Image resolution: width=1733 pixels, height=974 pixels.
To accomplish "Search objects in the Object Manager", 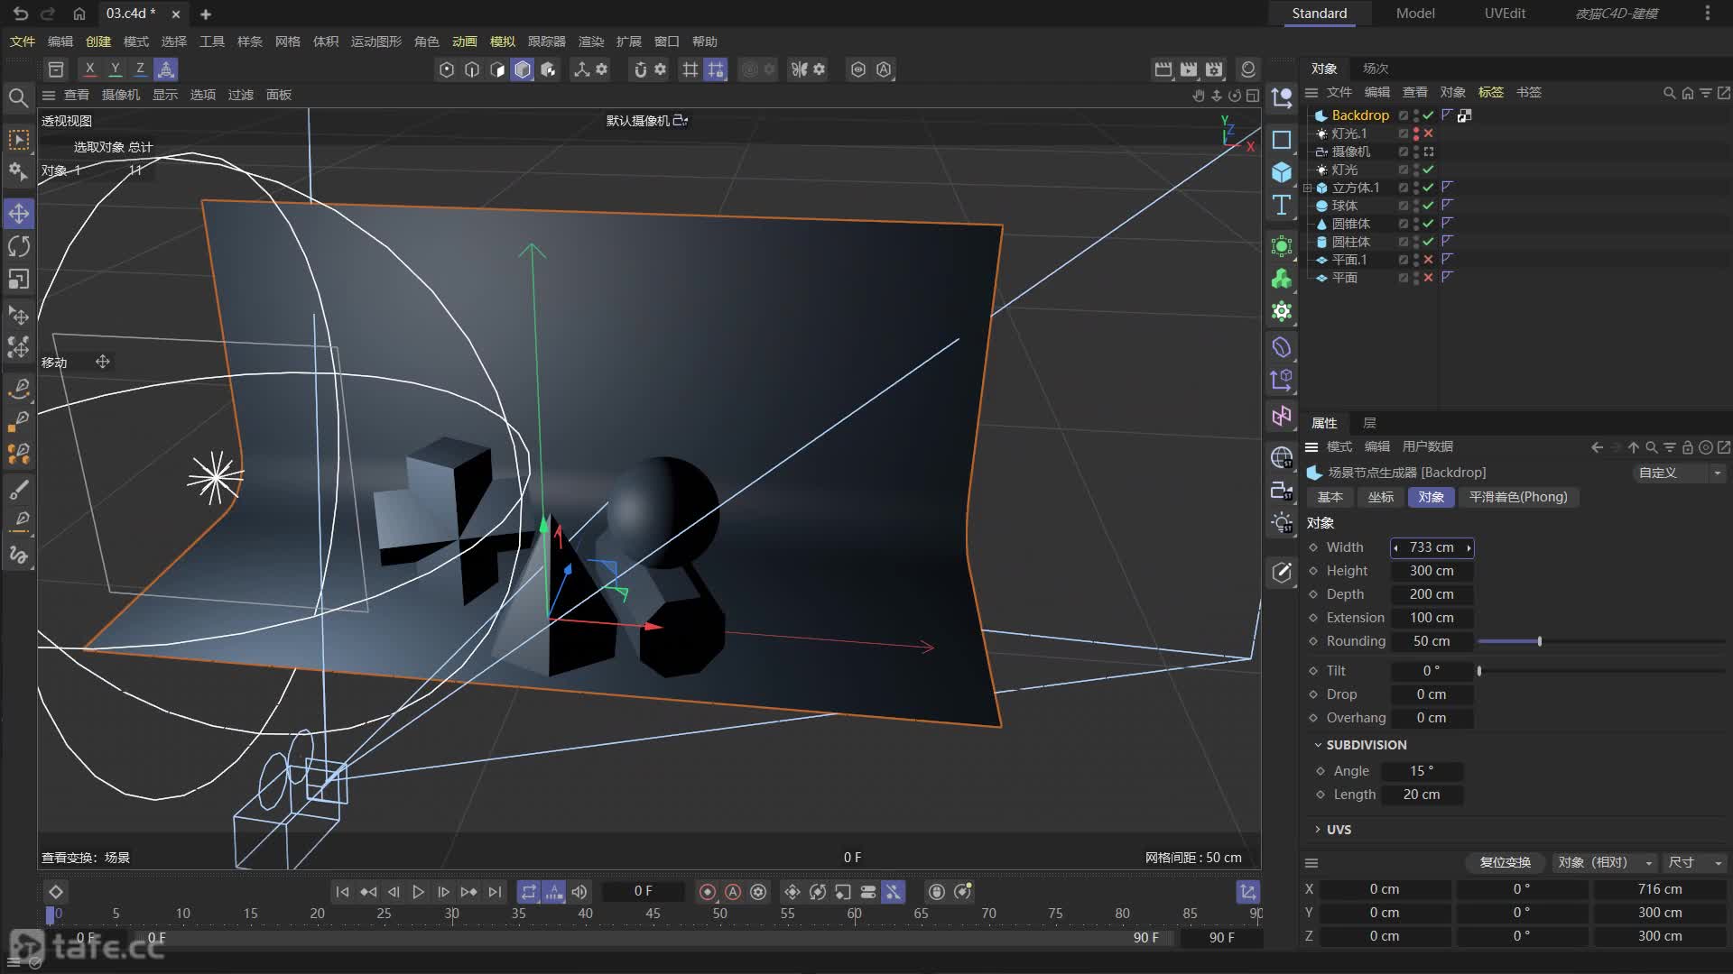I will click(1669, 93).
